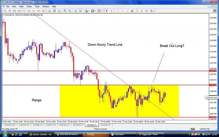The image size is (219, 137).
Task: Expand the Periodicity dropdown arrow
Action: [95, 11]
